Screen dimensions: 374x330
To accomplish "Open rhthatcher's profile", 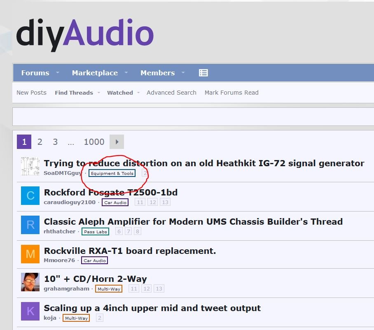I will (59, 231).
